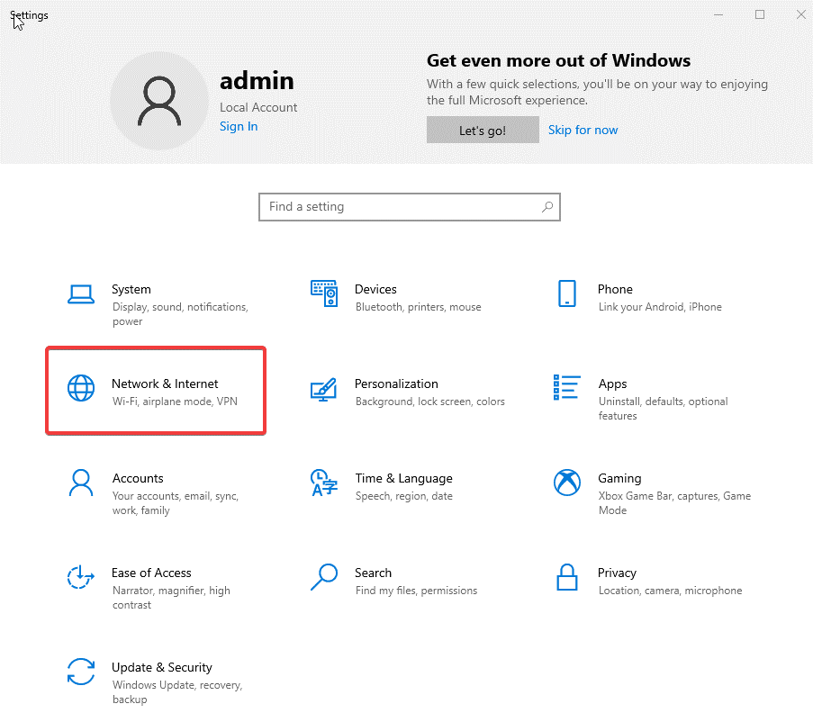Click the Phone icon
Viewport: 813px width, 713px height.
tap(566, 293)
